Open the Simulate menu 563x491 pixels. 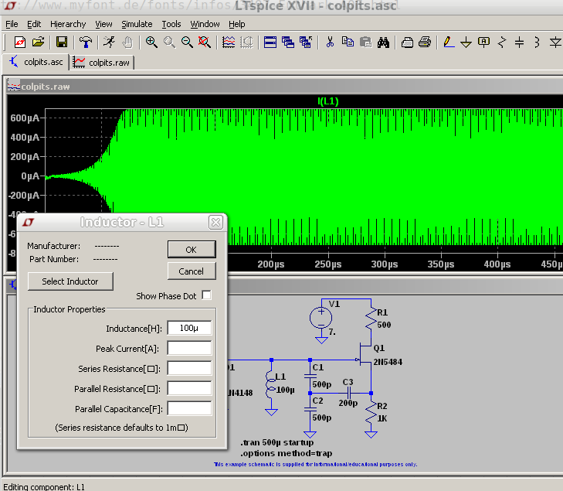(137, 24)
